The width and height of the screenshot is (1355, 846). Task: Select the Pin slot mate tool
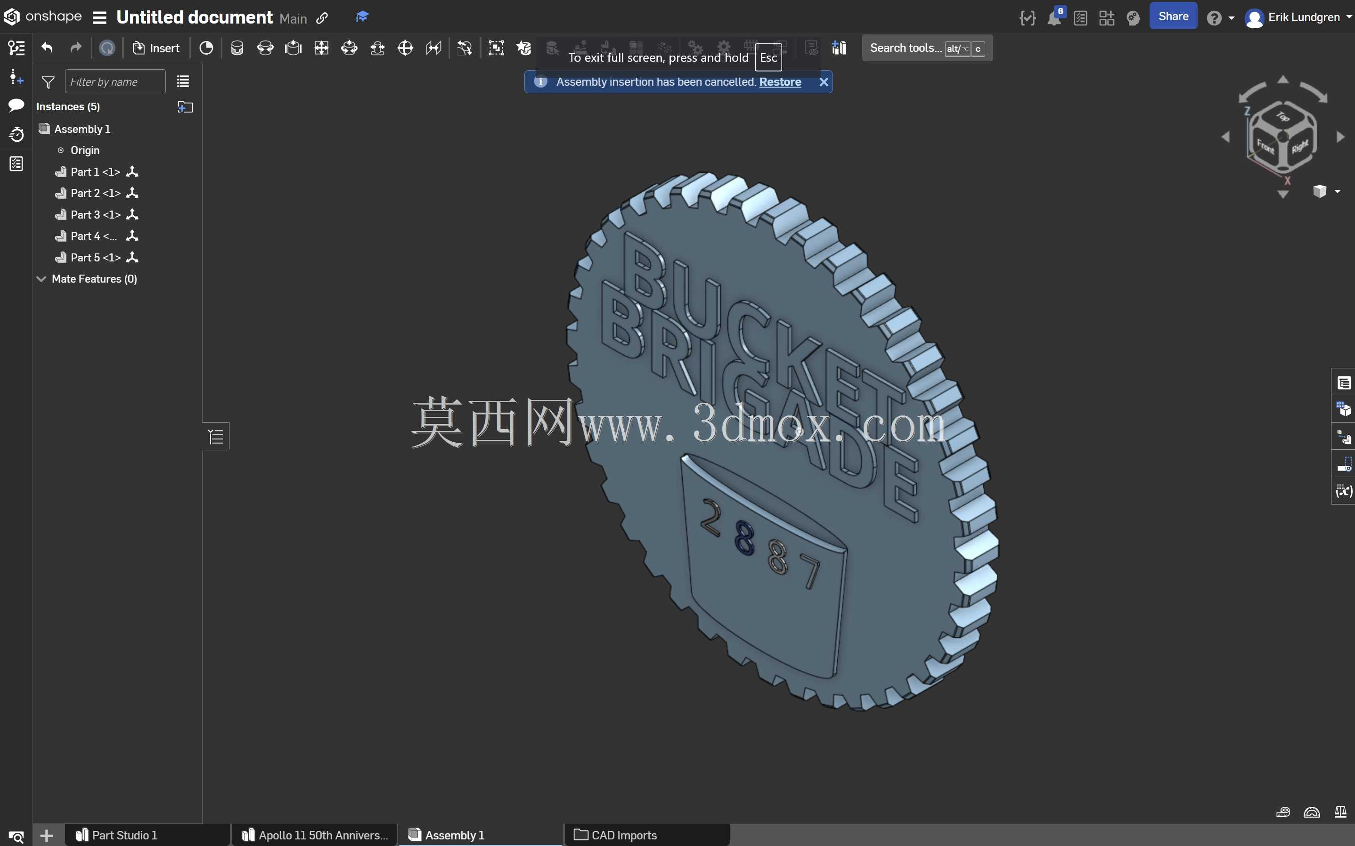coord(378,48)
